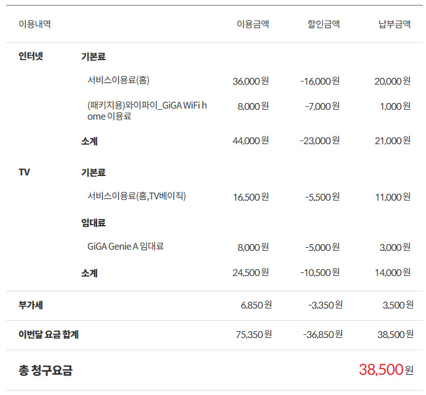
Task: Click the 할인금액 column header
Action: click(323, 25)
